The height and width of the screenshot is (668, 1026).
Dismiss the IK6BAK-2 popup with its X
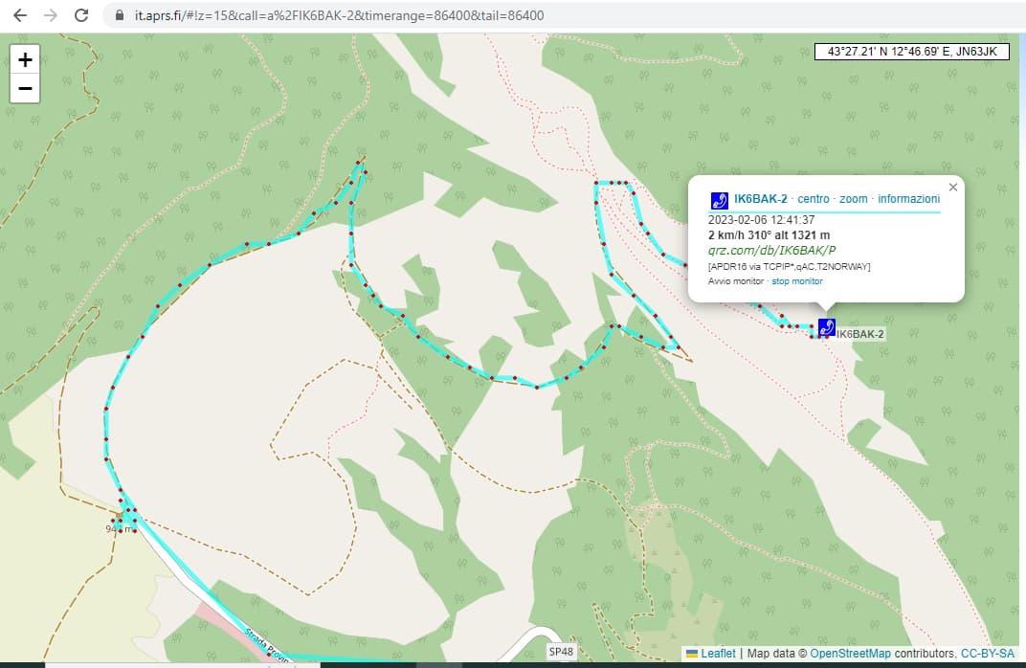pyautogui.click(x=952, y=187)
